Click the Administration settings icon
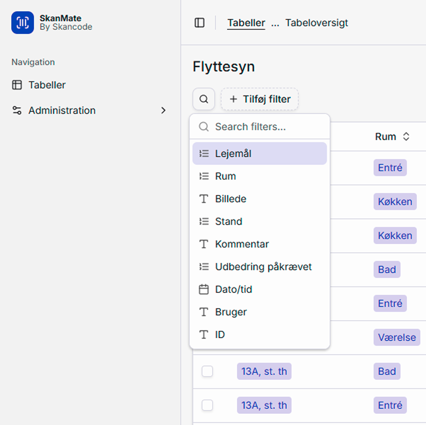The width and height of the screenshot is (426, 425). [x=16, y=110]
